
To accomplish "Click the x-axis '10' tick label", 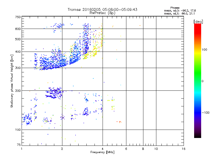I will [x=156, y=149].
